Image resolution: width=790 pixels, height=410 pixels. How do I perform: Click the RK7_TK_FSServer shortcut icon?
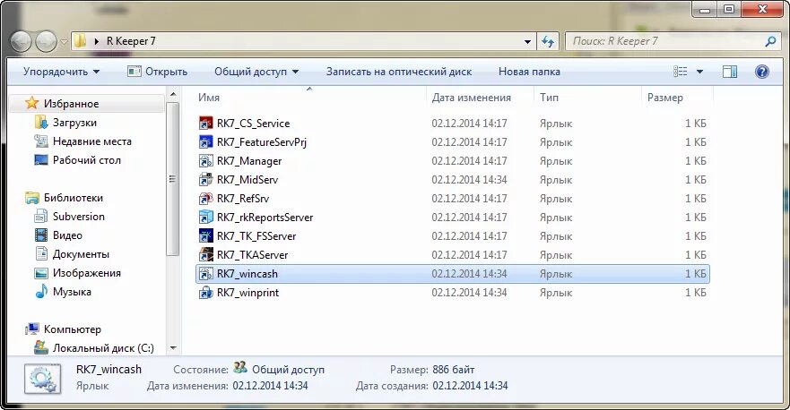click(x=205, y=236)
